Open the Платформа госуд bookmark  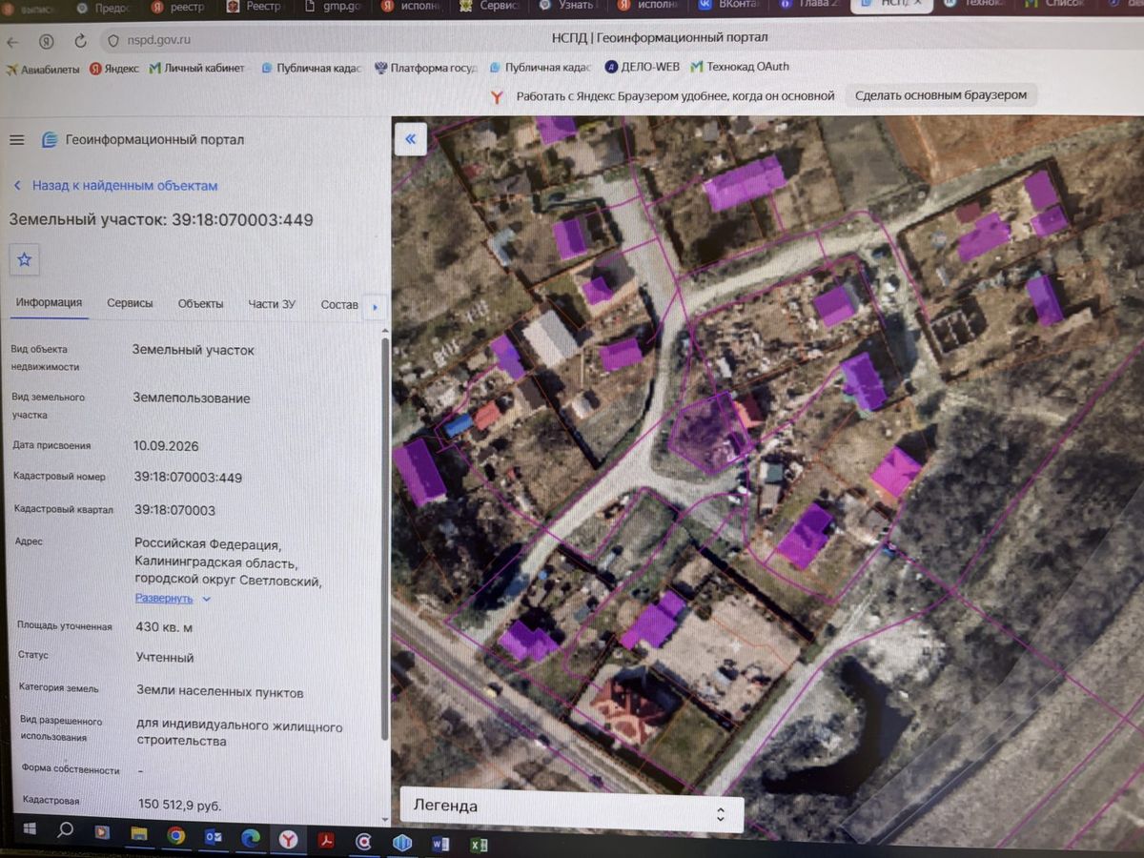(x=426, y=68)
